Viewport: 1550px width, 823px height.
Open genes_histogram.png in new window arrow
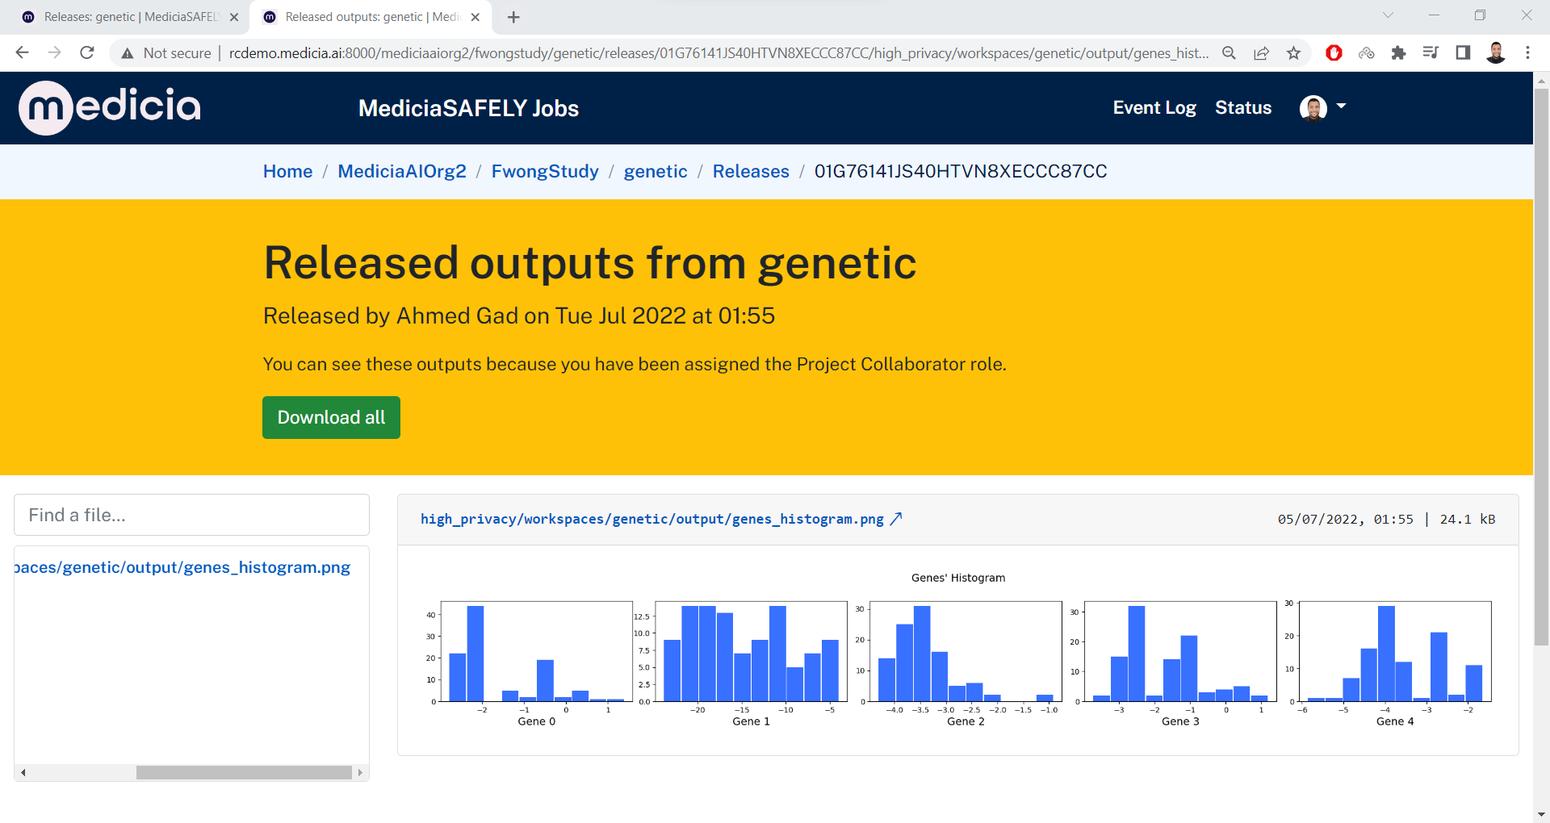[x=896, y=519]
